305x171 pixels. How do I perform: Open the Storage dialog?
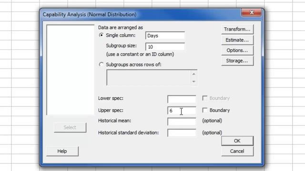tap(237, 61)
